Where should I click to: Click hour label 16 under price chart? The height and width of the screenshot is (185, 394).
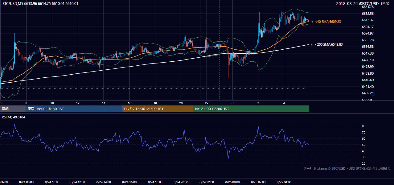(129, 103)
